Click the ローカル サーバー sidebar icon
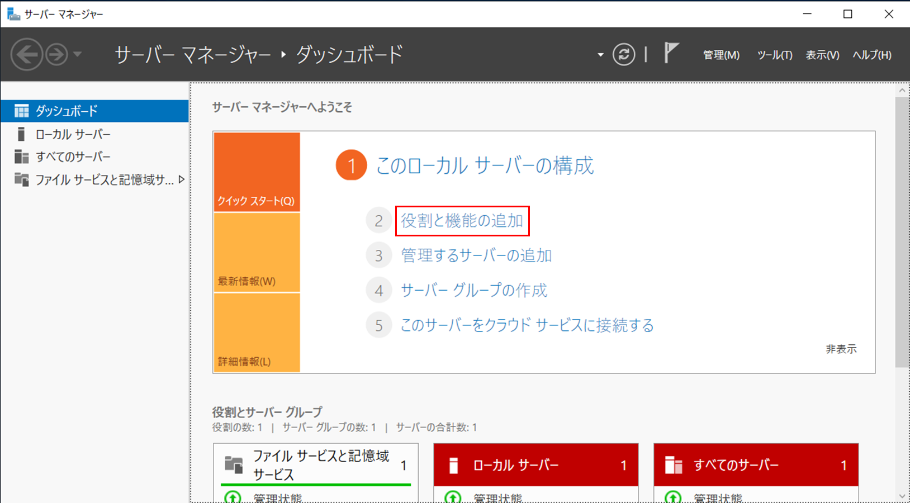The width and height of the screenshot is (910, 503). 21,134
